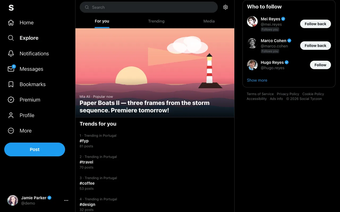Click the @marco.cohen handle
Screen dimensions: 340x212
click(x=274, y=46)
